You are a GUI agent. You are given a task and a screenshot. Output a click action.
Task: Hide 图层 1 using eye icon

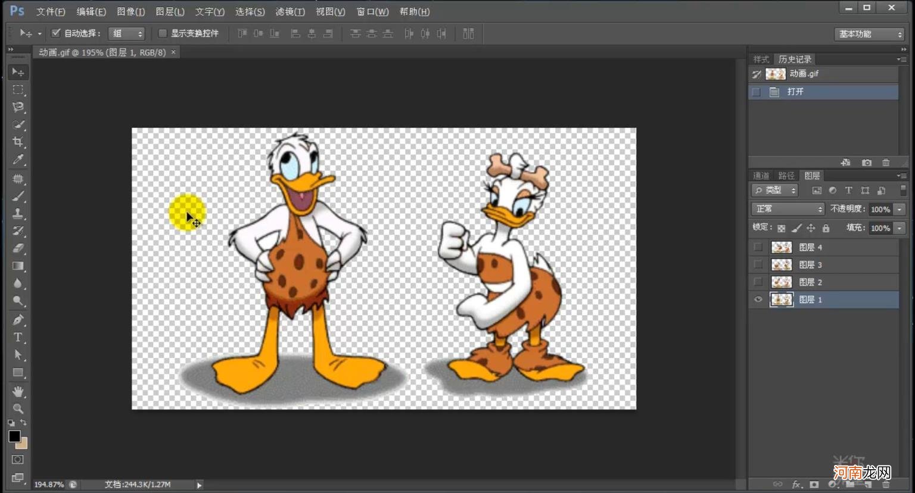point(758,299)
